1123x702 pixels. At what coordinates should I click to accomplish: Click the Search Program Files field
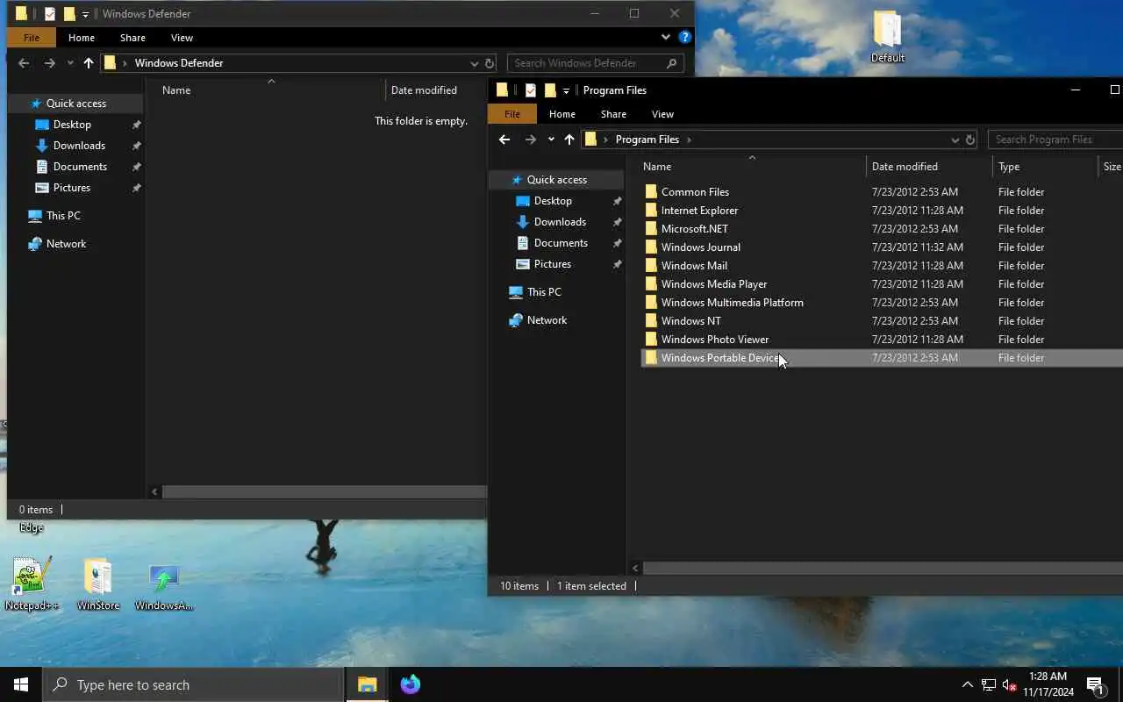(1055, 140)
